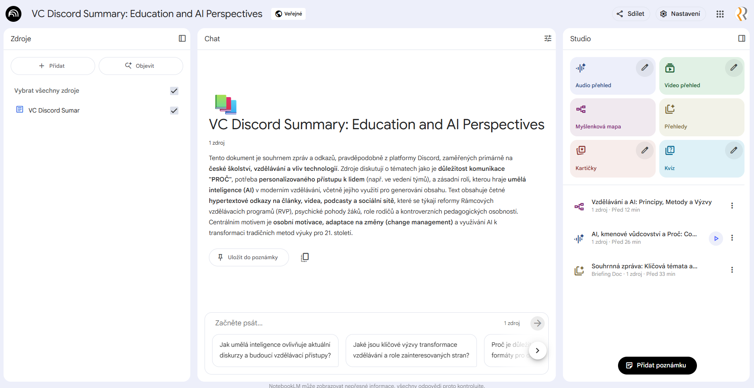754x388 pixels.
Task: Uncheck the VC Discord Sumar source
Action: (174, 111)
